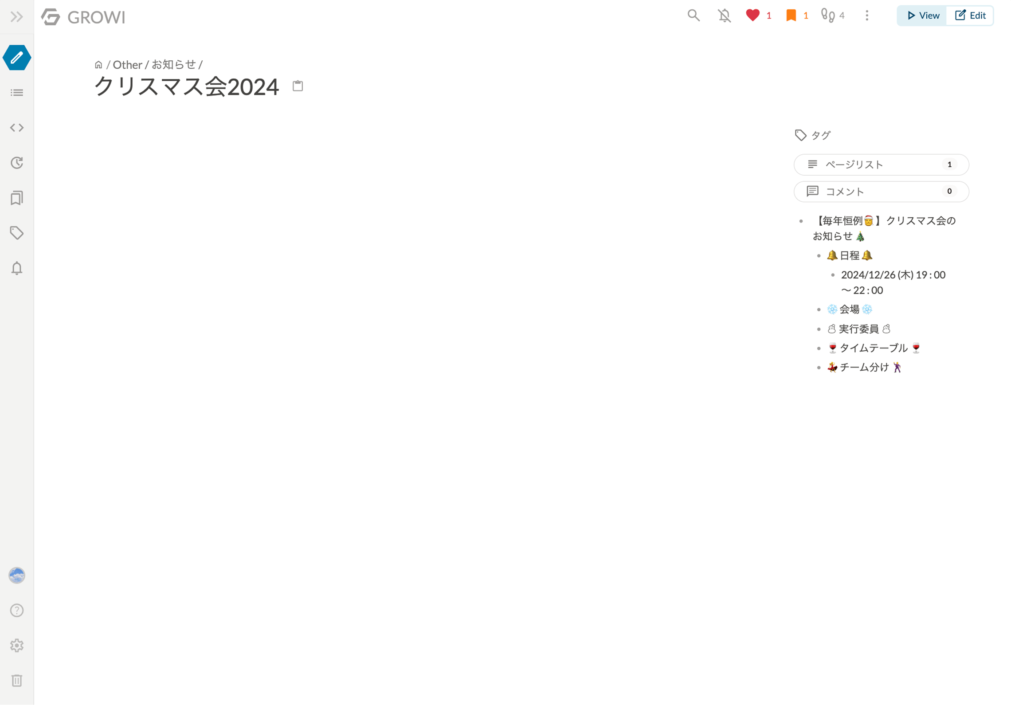The image size is (1011, 705).
Task: Open tags in left sidebar
Action: [17, 233]
